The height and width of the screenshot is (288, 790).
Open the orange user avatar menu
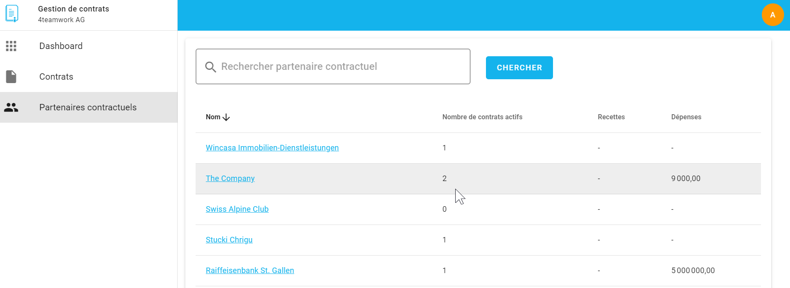pos(772,15)
